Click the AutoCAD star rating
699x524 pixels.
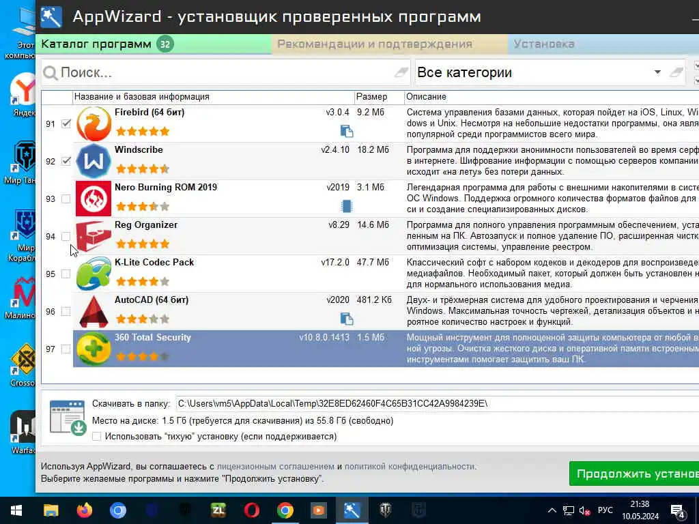[143, 319]
